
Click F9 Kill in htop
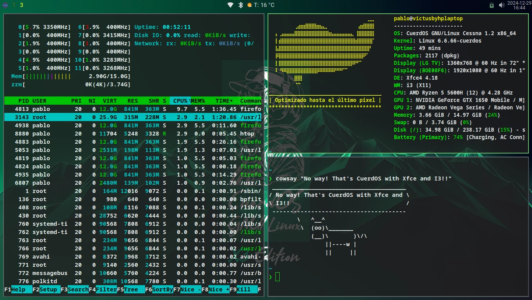point(243,289)
